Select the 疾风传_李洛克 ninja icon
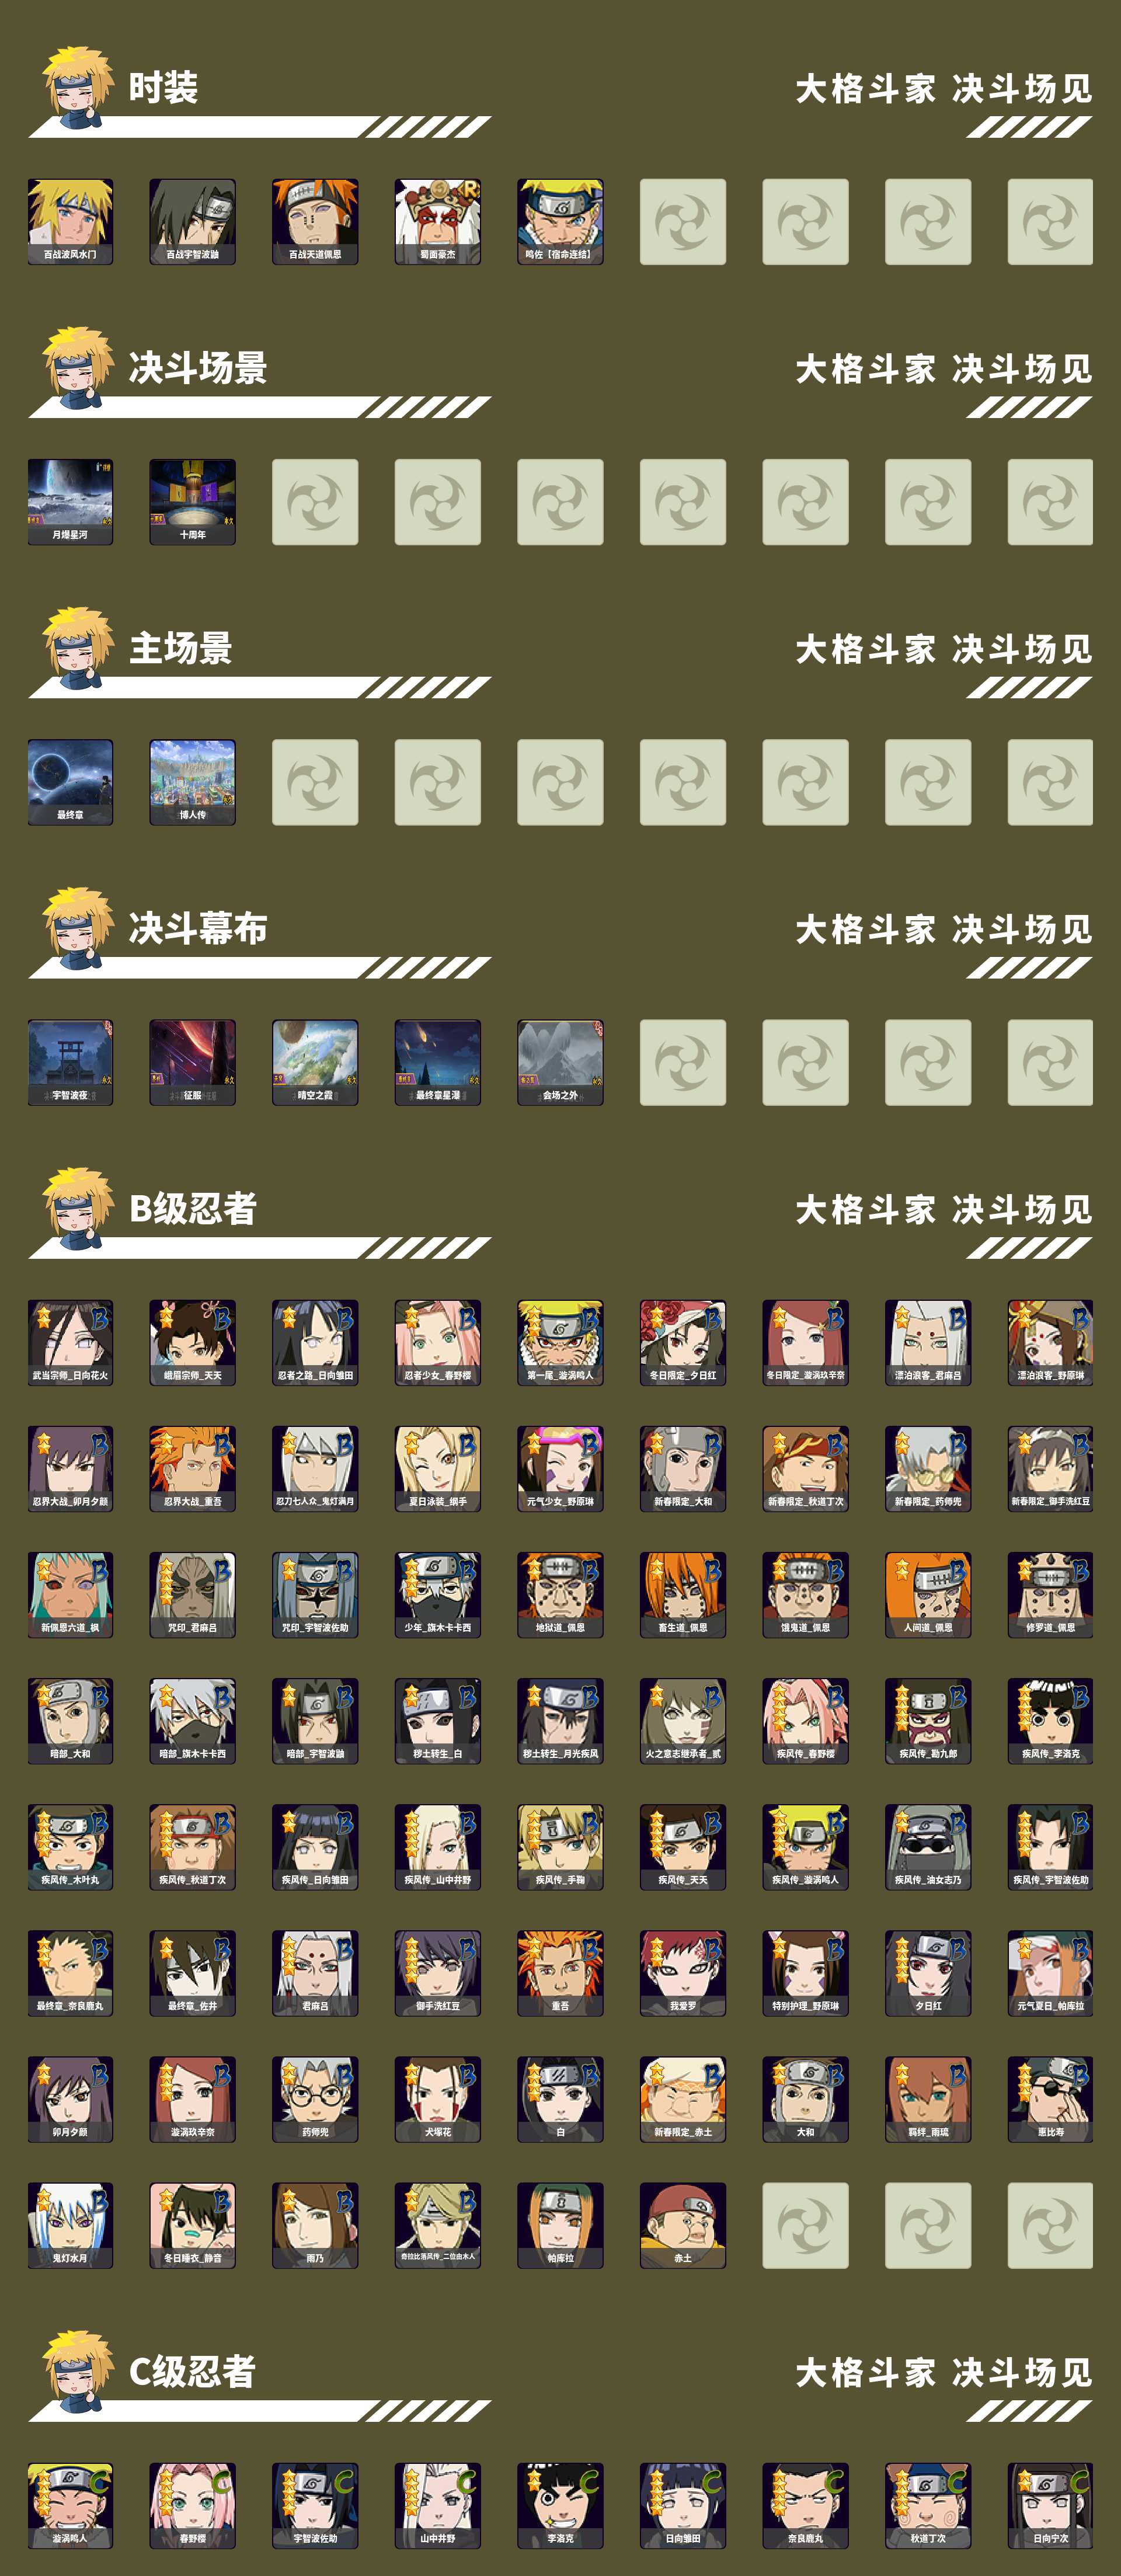1121x2576 pixels. tap(1050, 1720)
